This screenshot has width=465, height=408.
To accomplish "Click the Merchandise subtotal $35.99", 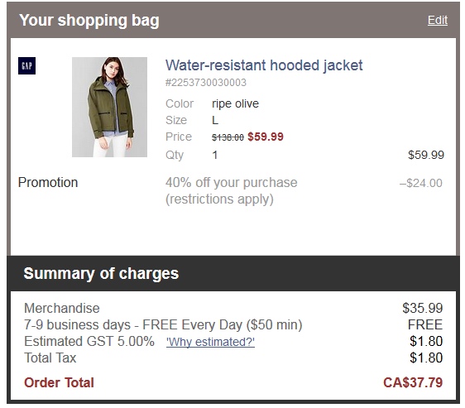I will 423,308.
